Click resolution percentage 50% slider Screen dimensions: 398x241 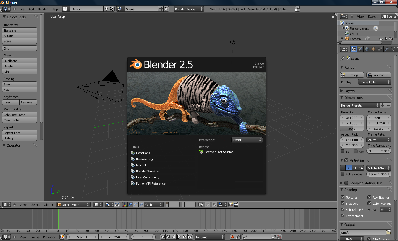(352, 129)
